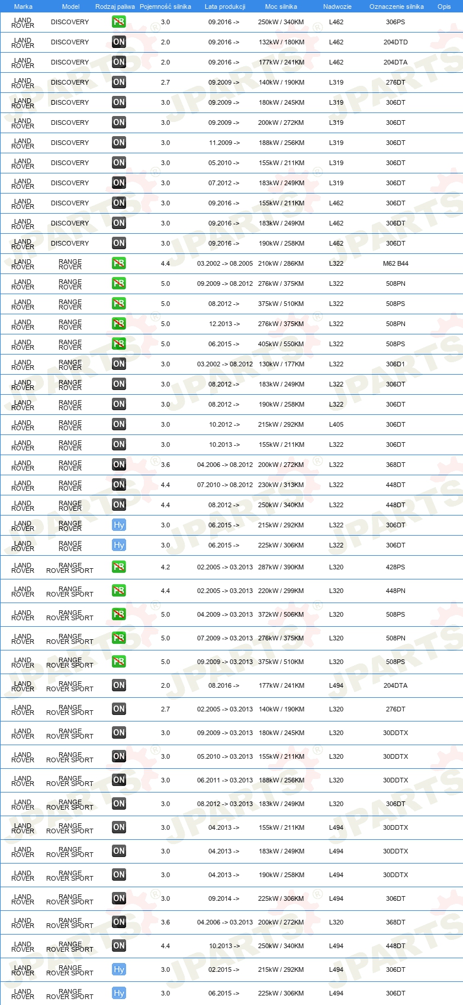Select production years 05.2010 -> 03.2013
This screenshot has height=1005, width=463.
[x=225, y=756]
